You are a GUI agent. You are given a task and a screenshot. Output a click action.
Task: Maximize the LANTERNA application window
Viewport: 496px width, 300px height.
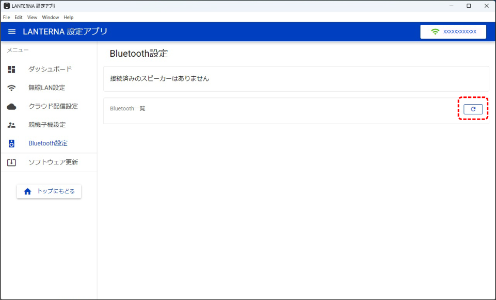(x=469, y=6)
